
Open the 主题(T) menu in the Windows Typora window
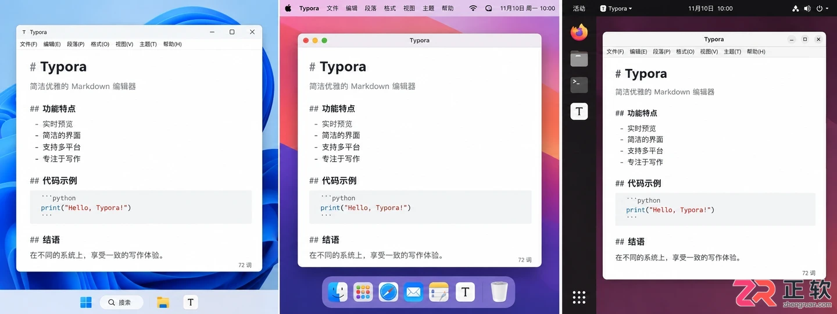148,44
